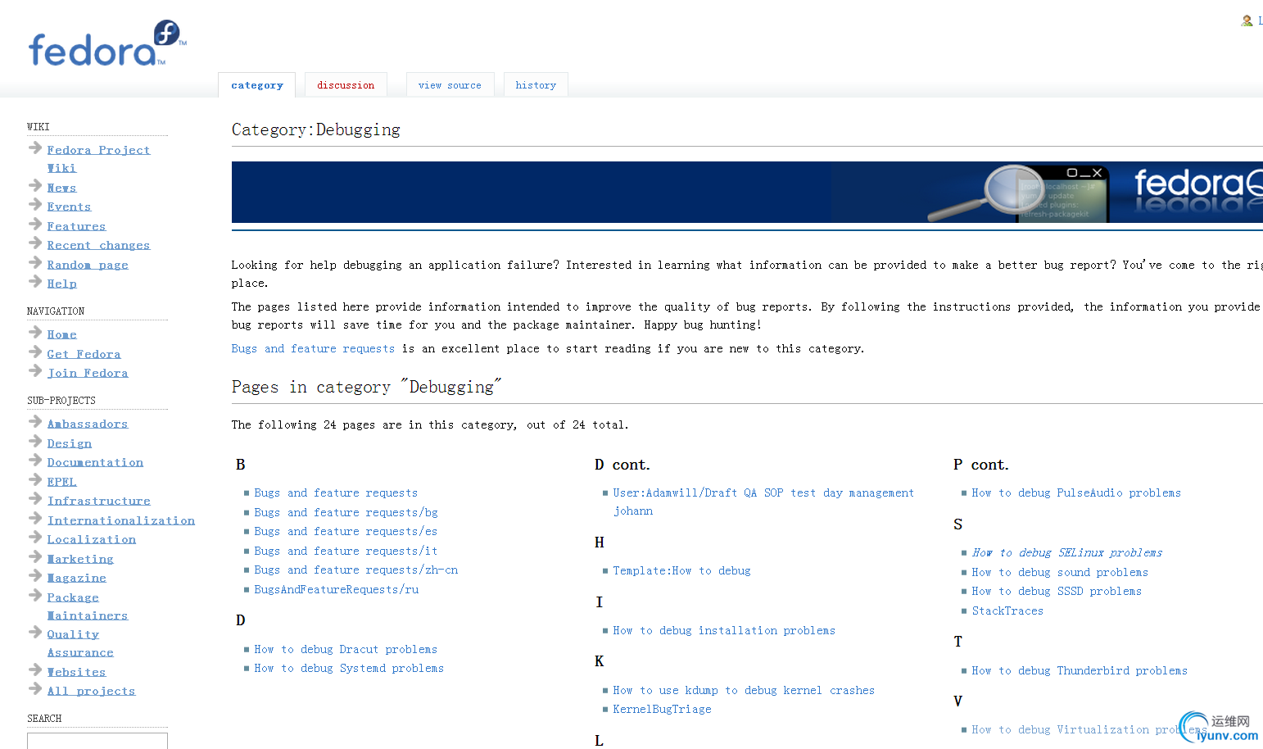The height and width of the screenshot is (749, 1263).
Task: Click the arrow icon beside Events
Action: [35, 205]
